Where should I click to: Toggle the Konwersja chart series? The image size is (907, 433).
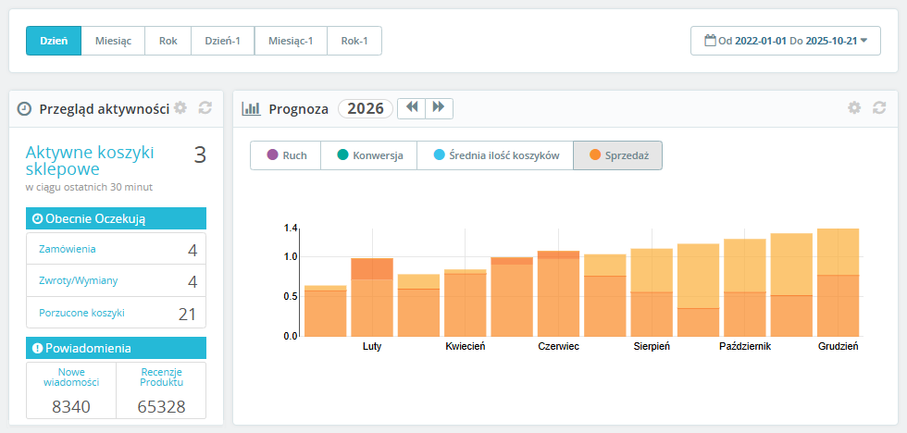tap(368, 155)
